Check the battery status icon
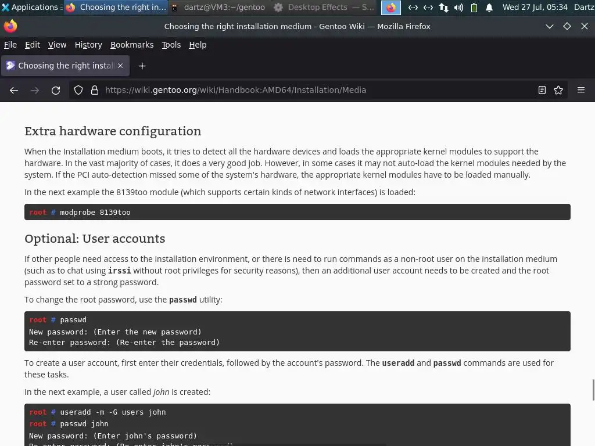This screenshot has width=595, height=446. click(474, 8)
